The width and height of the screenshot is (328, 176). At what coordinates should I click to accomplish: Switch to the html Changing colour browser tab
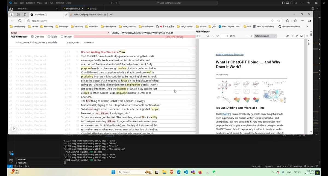pos(88,14)
